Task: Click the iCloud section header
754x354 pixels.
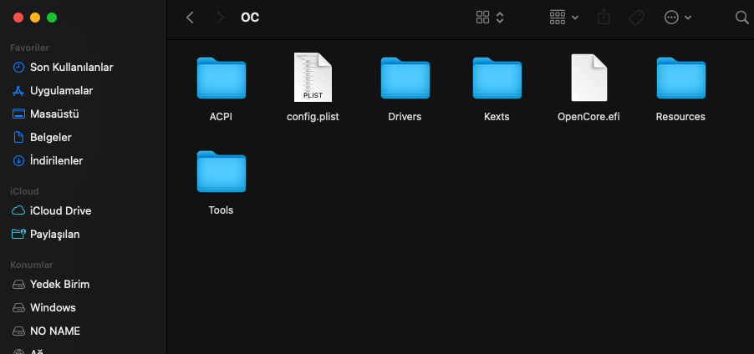Action: tap(24, 191)
